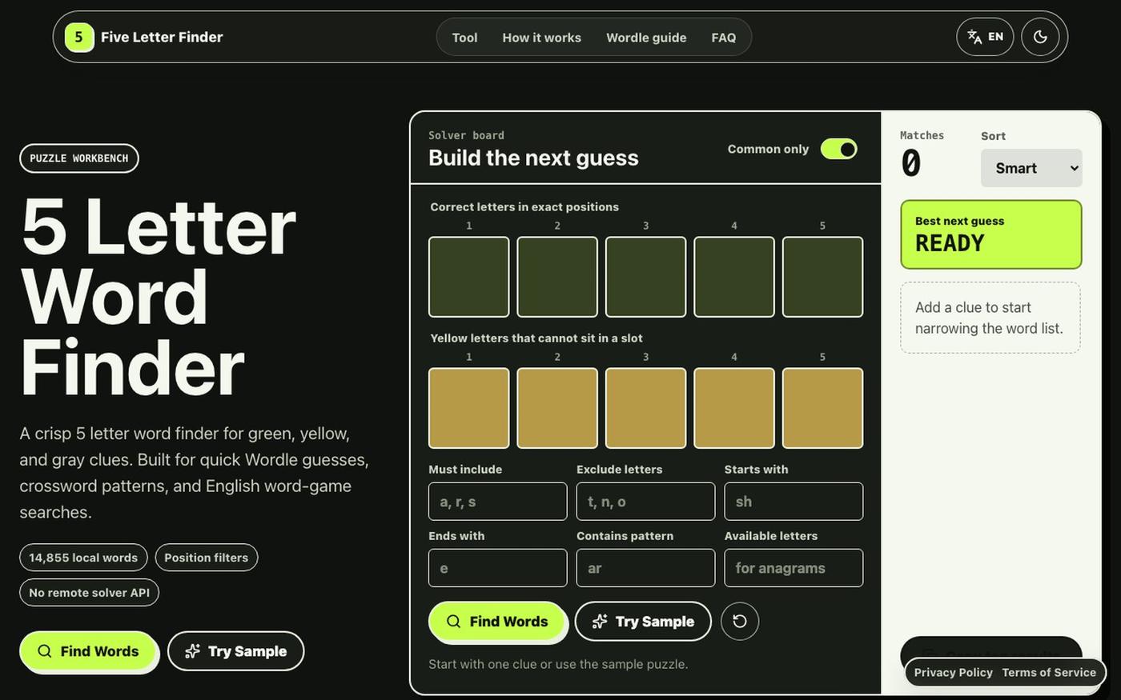Open the Tool nav item

[464, 38]
